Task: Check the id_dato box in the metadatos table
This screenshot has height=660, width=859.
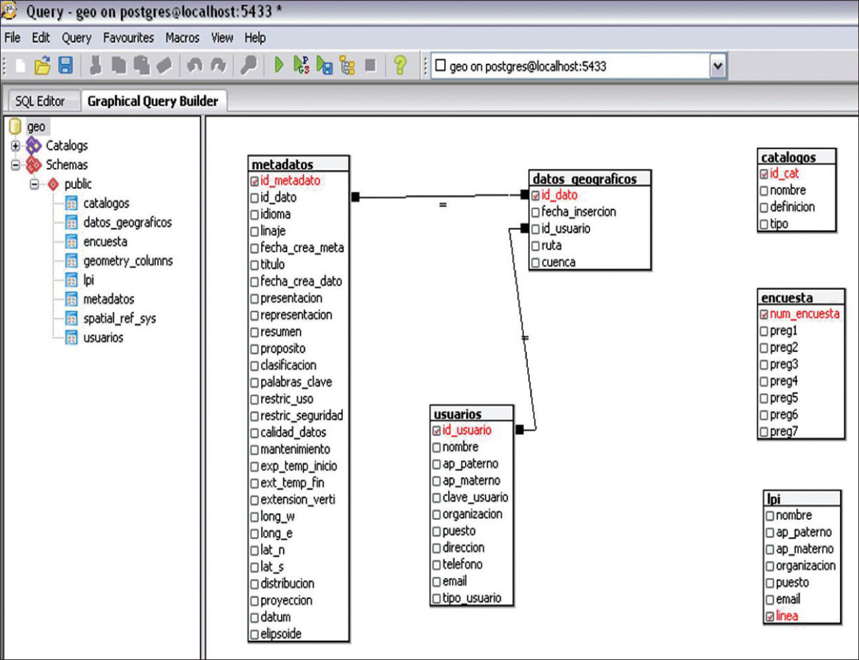Action: pyautogui.click(x=255, y=198)
